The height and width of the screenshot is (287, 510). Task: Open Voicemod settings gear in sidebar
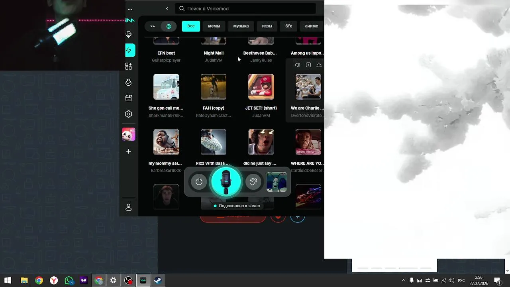pyautogui.click(x=128, y=114)
